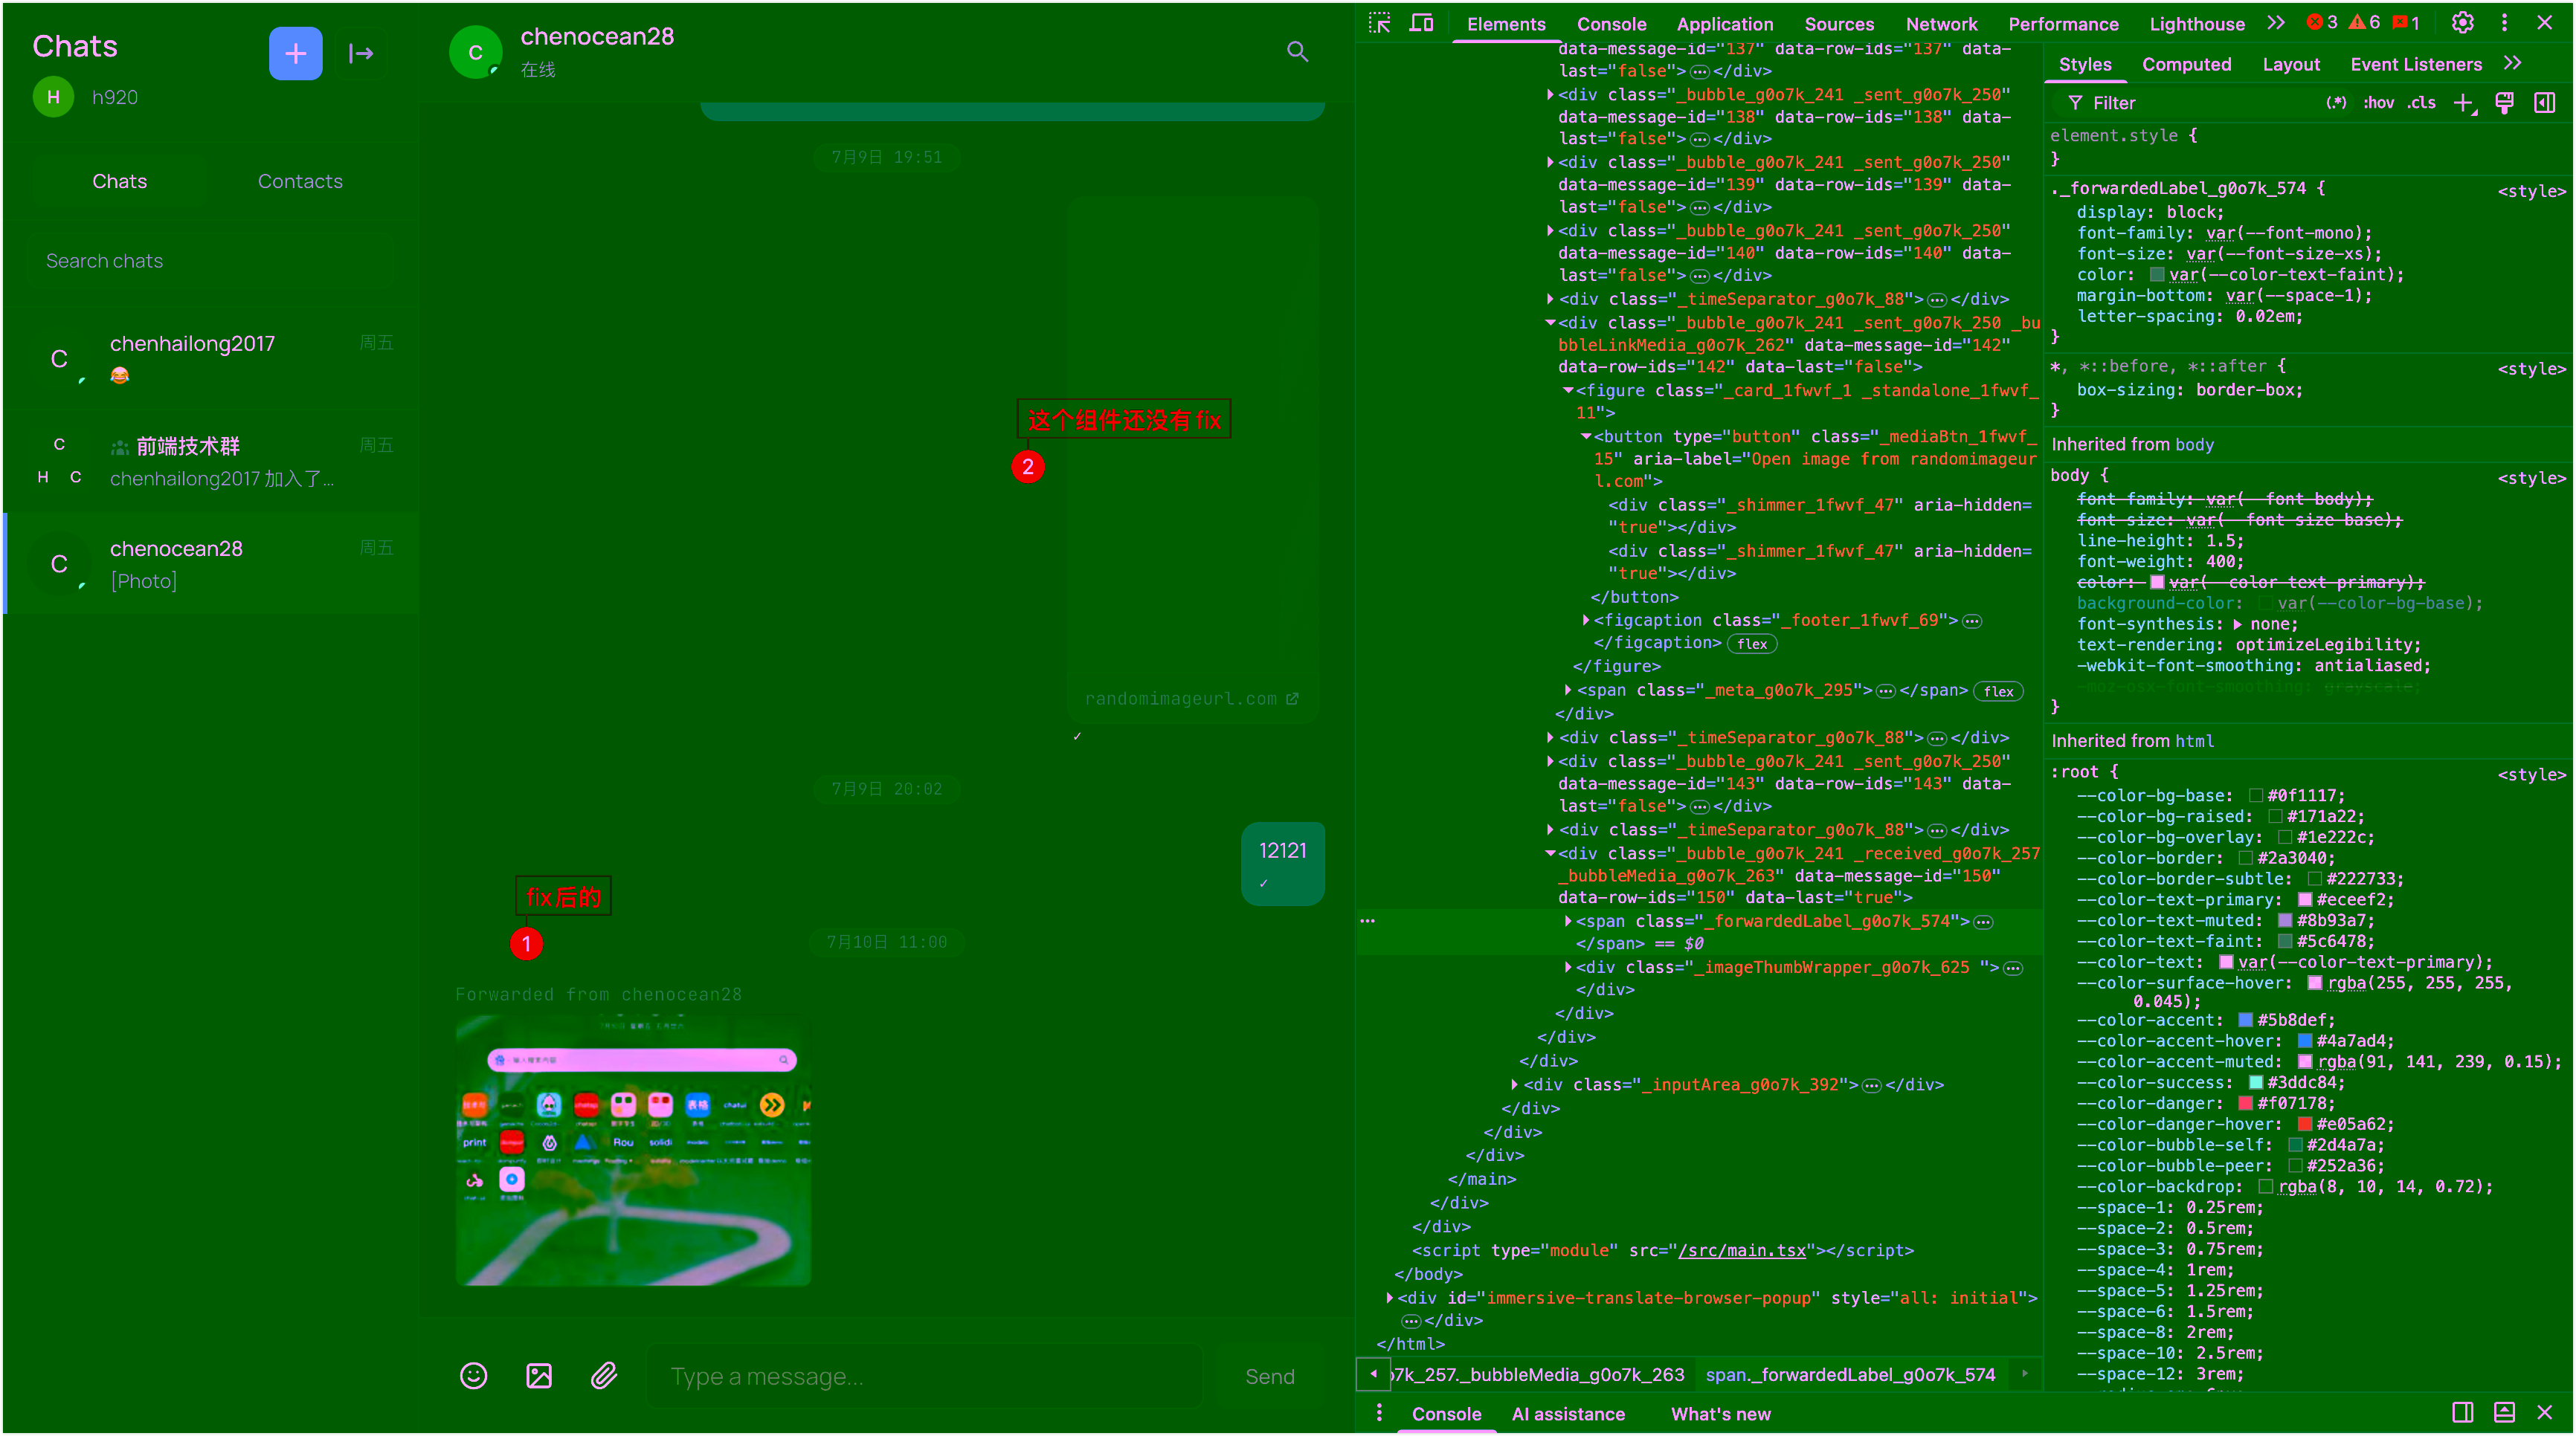Click the send image icon by the message box
Viewport: 2576px width, 1436px height.
pos(539,1376)
